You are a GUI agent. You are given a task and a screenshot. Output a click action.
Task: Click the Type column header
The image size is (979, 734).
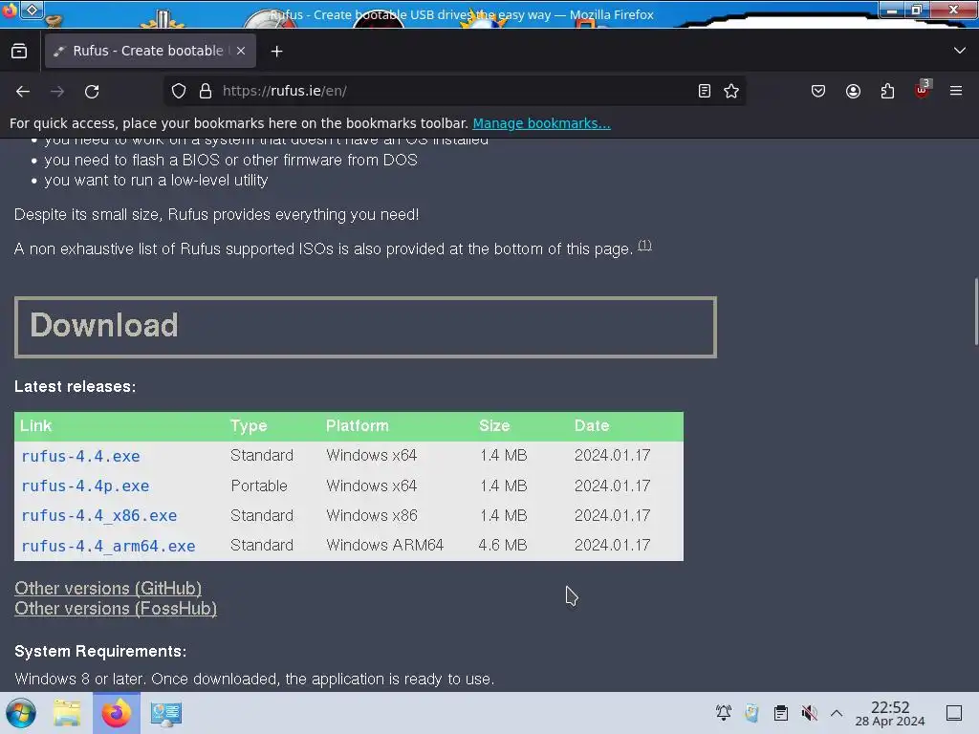pos(249,425)
